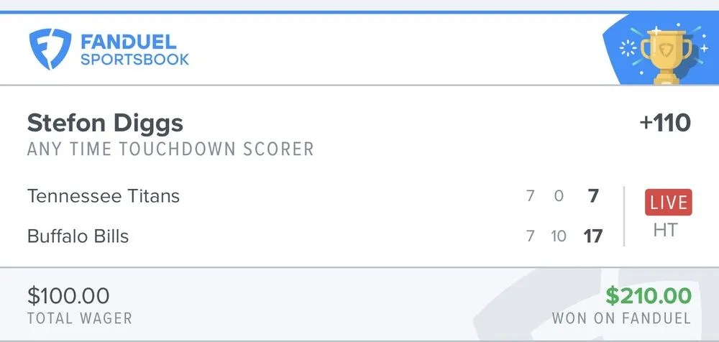Click the +110 odds value
This screenshot has height=342, width=719.
664,123
